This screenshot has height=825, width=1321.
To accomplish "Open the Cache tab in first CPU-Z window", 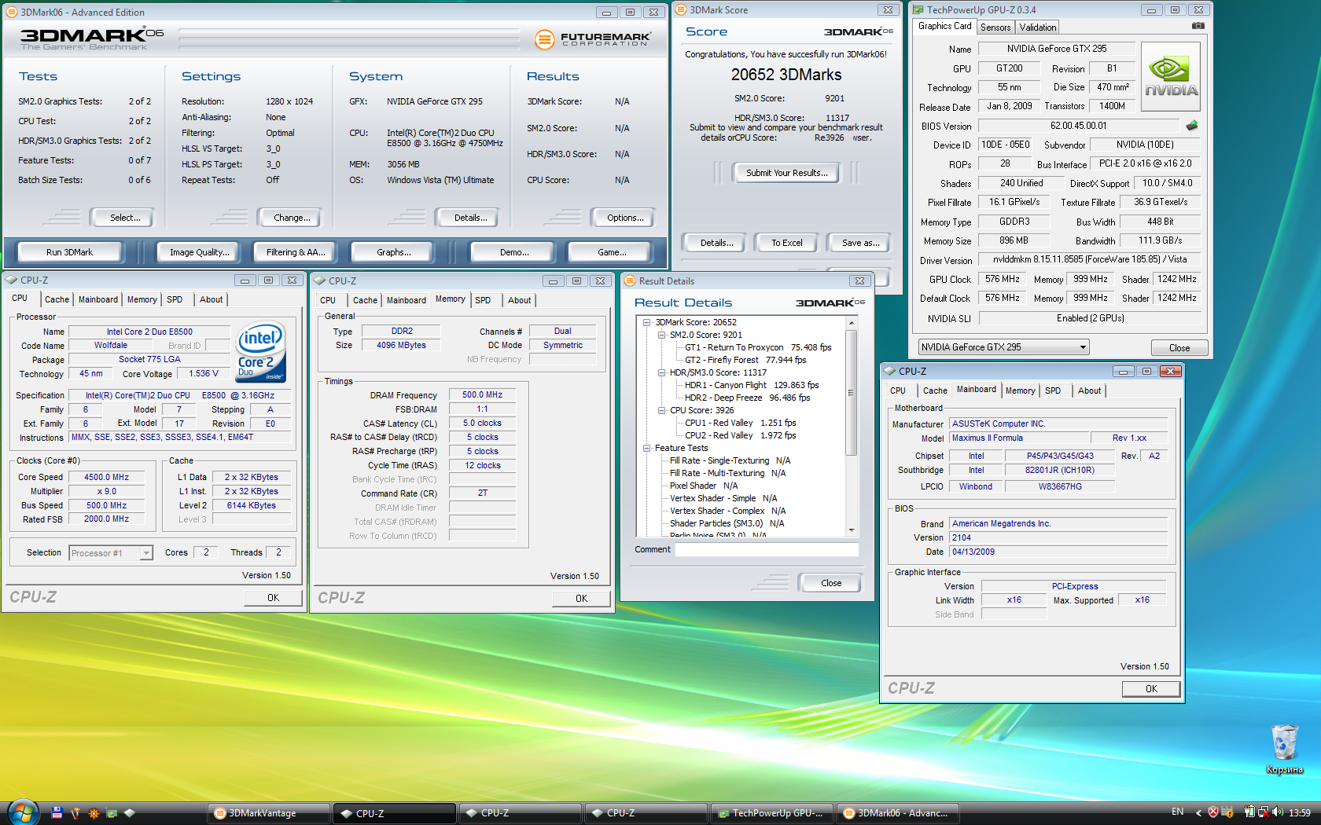I will [57, 299].
